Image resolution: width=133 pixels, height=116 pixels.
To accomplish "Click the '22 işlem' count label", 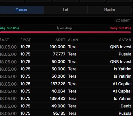I will pyautogui.click(x=123, y=20).
